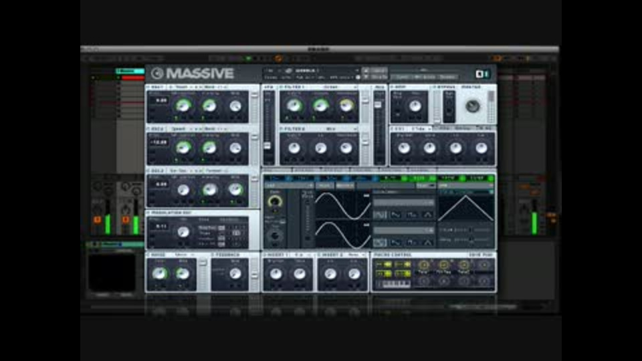Viewport: 642px width, 361px height.
Task: Click the OSC2 pitch value -12.00
Action: click(x=159, y=142)
